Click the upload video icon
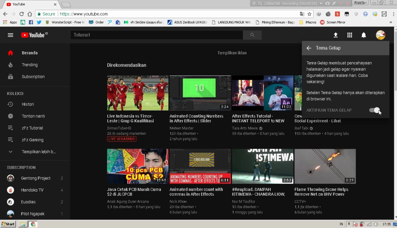The width and height of the screenshot is (397, 228). 336,35
